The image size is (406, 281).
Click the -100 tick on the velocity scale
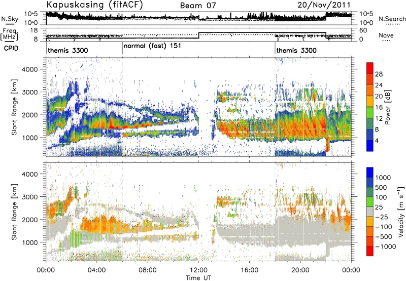click(x=384, y=227)
